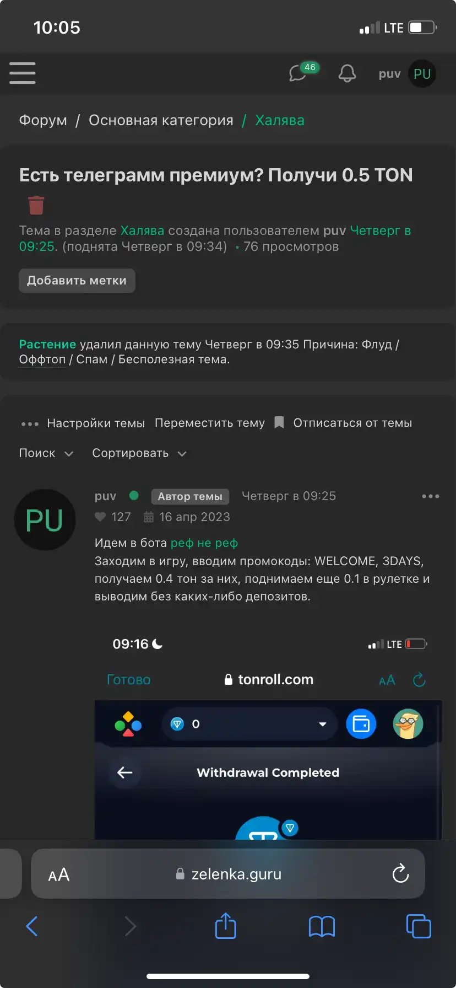Expand the Сортировать dropdown
The height and width of the screenshot is (988, 456).
pyautogui.click(x=139, y=453)
